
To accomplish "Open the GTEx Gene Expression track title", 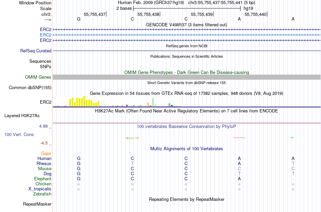I will [187, 94].
